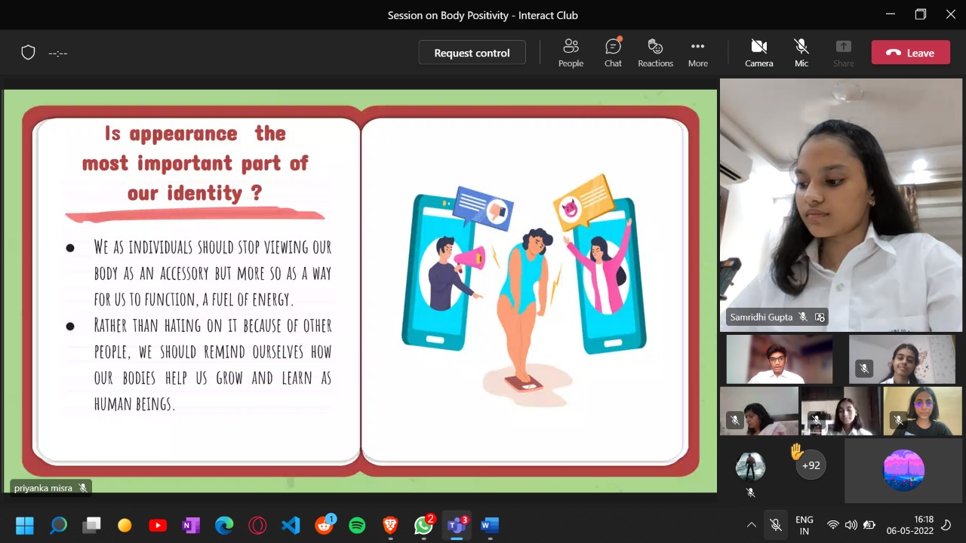The height and width of the screenshot is (543, 966).
Task: Leave the meeting
Action: point(910,52)
